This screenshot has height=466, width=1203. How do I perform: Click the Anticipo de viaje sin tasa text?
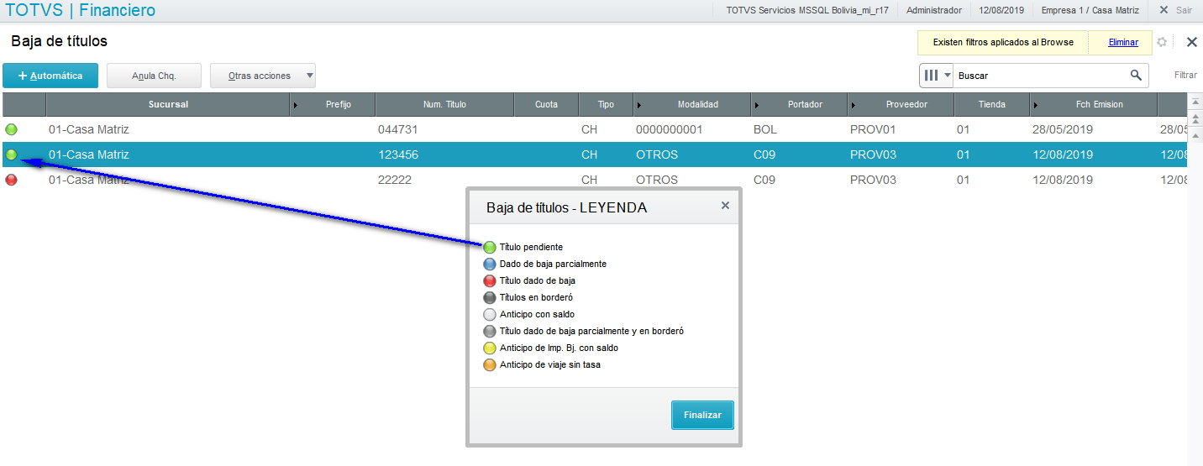[x=550, y=365]
